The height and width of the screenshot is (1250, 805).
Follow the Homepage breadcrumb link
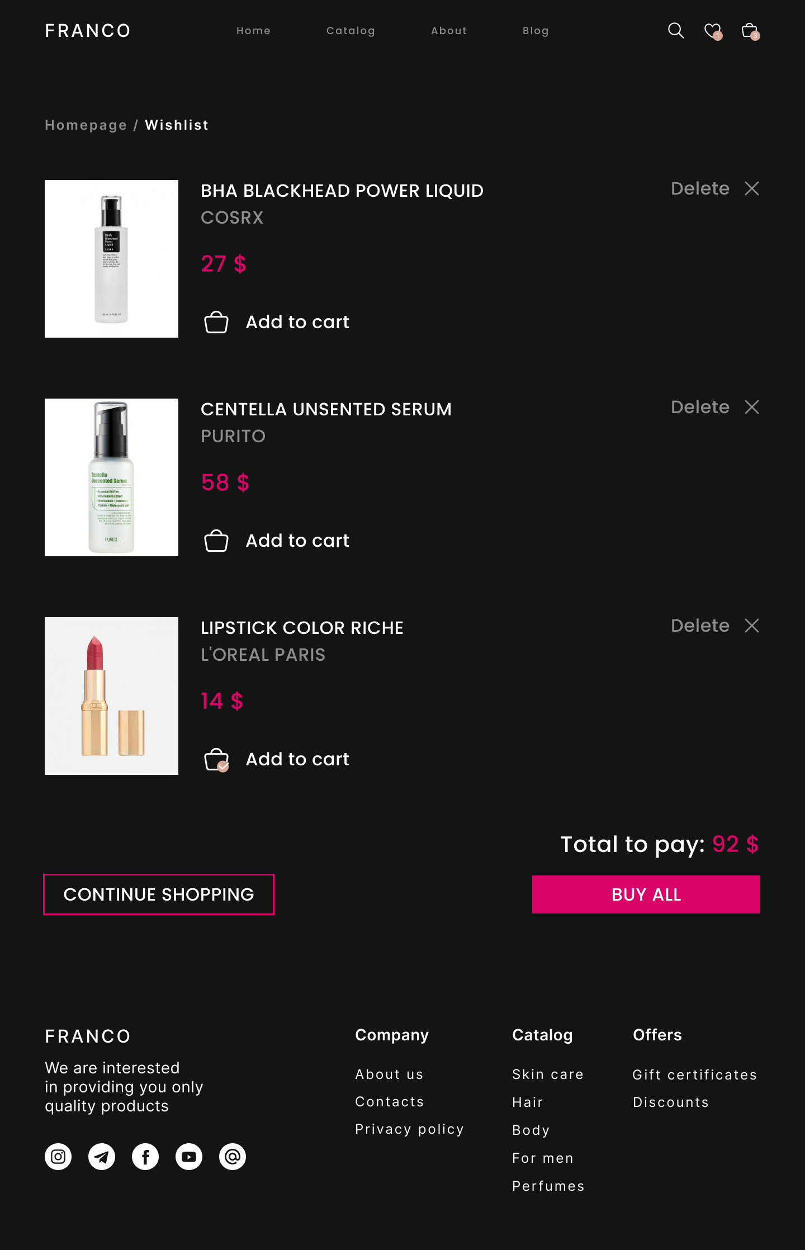(86, 125)
